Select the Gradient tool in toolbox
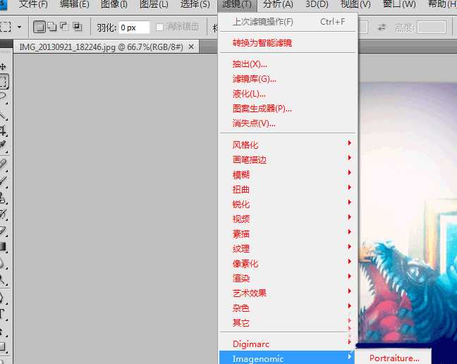457x364 pixels. 4,246
